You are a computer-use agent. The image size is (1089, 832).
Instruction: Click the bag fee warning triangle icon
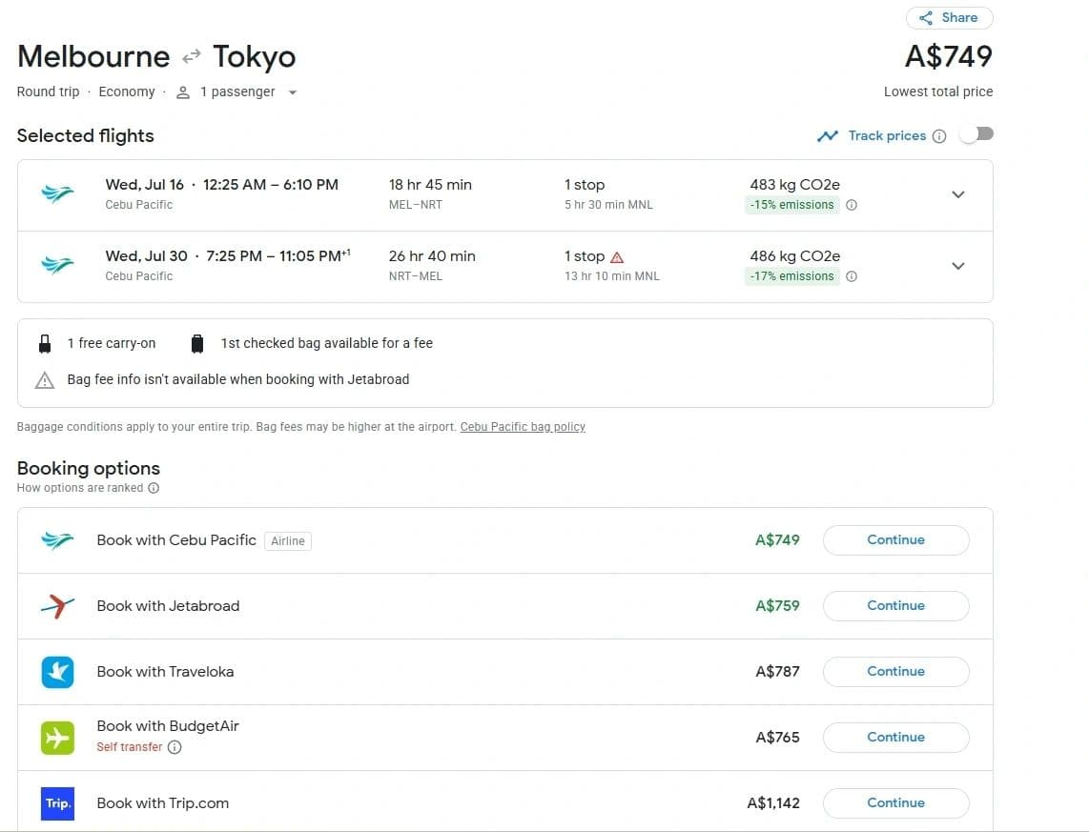pos(45,380)
